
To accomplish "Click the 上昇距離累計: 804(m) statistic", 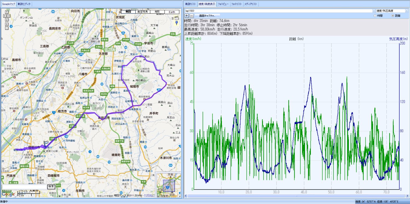I will [x=201, y=34].
